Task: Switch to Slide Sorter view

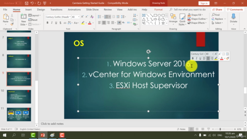Action: coord(197,129)
